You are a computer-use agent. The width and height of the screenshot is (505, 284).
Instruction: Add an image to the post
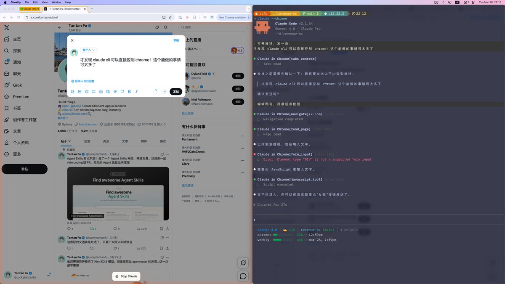coord(73,92)
